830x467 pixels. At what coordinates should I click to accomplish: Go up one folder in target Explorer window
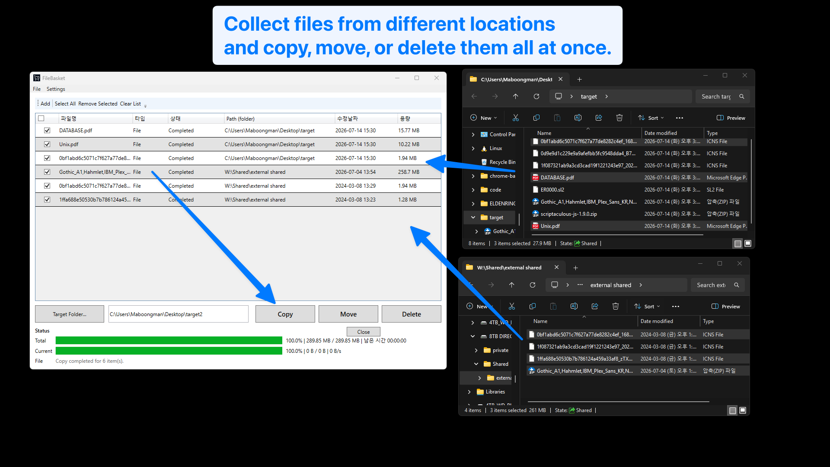coord(516,96)
